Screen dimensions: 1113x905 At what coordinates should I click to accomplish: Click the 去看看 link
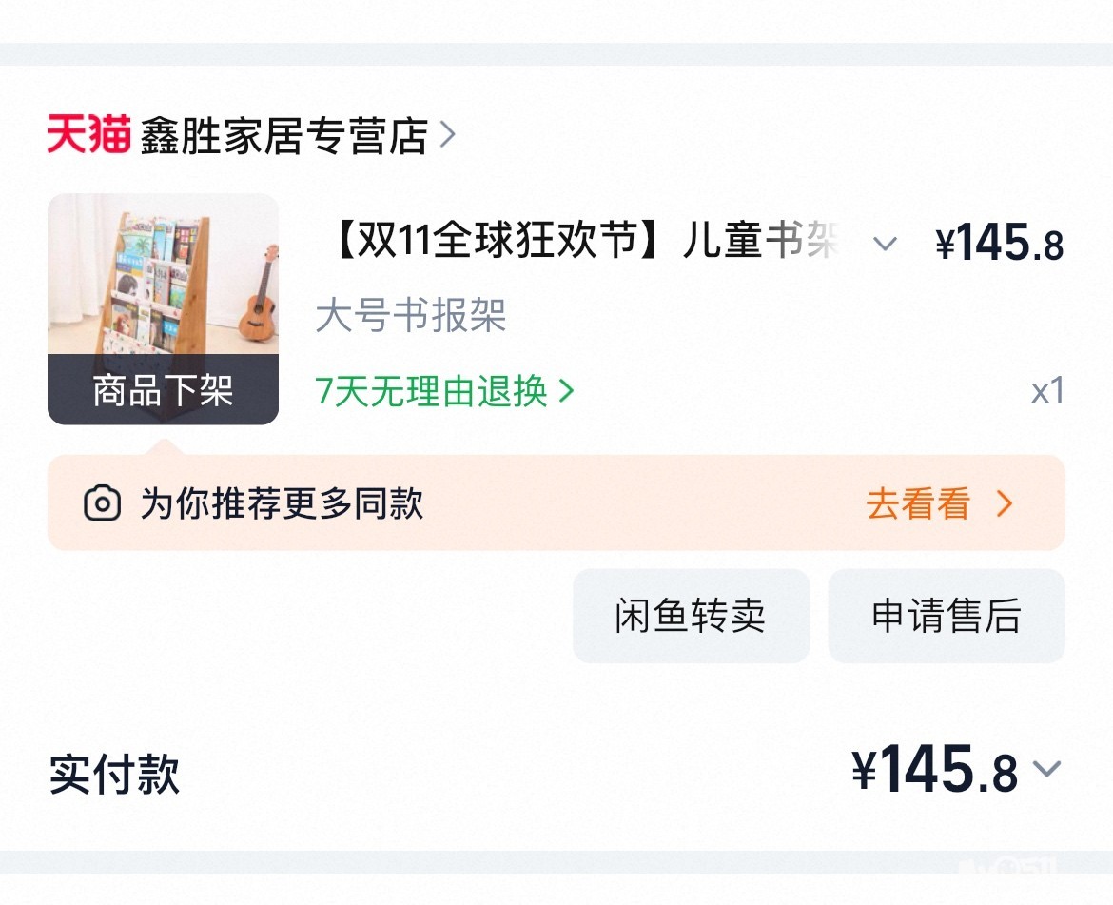point(918,503)
